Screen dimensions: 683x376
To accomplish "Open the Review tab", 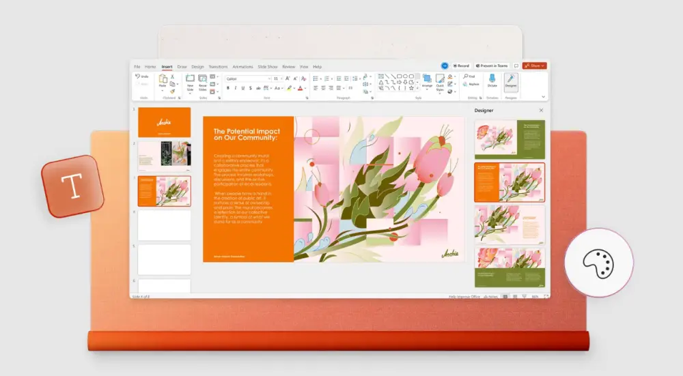I will [x=288, y=67].
